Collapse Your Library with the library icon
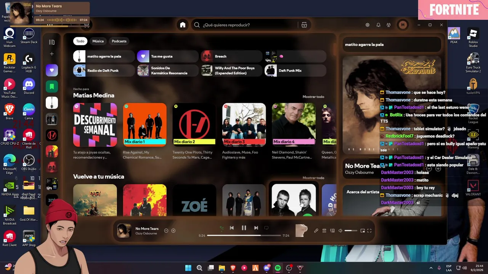 pos(52,42)
